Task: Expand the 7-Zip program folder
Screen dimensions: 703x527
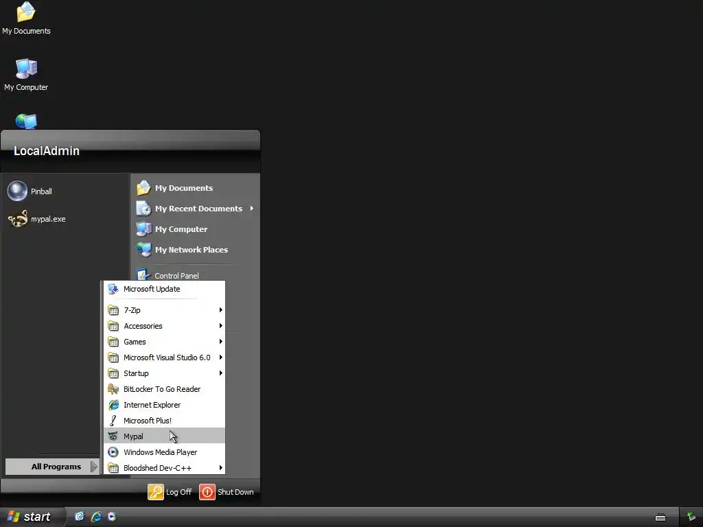Action: pos(164,310)
